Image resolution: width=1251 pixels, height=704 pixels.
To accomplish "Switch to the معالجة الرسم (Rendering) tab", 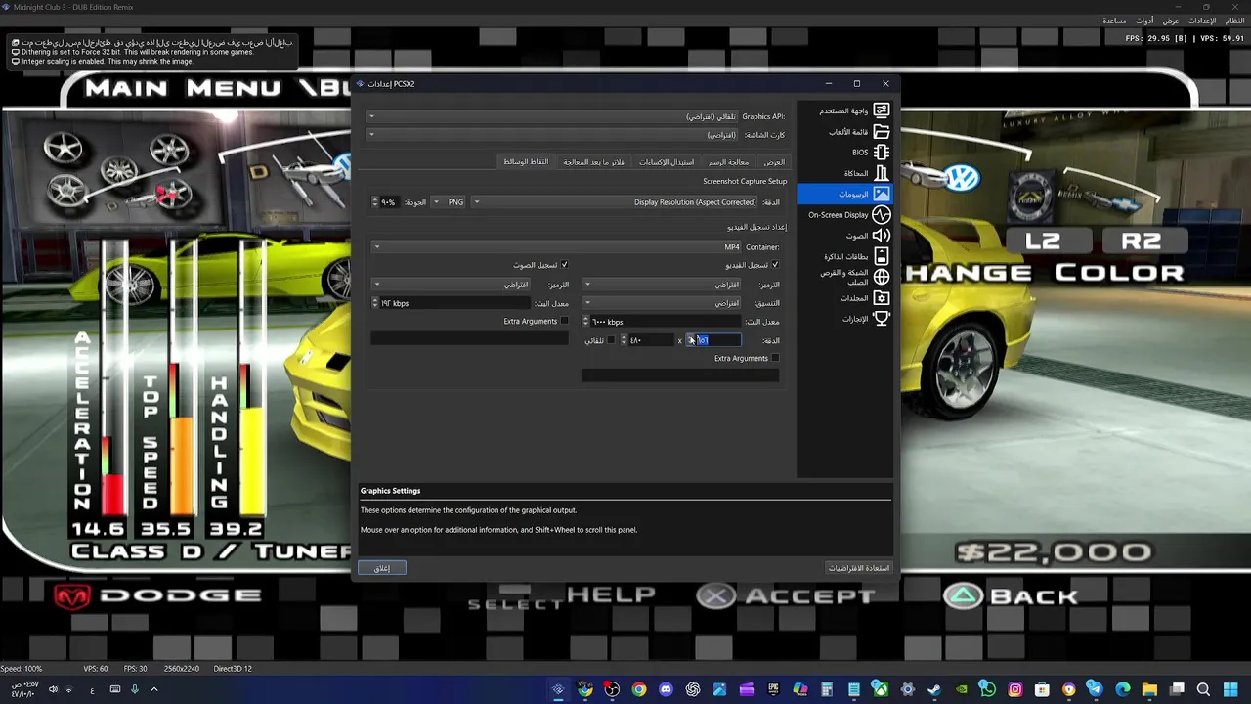I will tap(728, 162).
